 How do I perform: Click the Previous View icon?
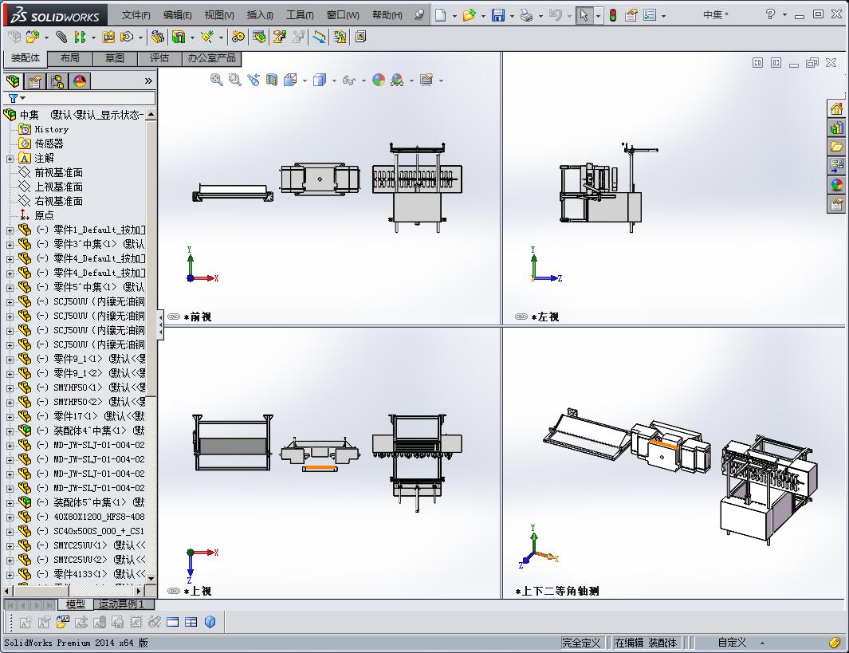[x=254, y=81]
